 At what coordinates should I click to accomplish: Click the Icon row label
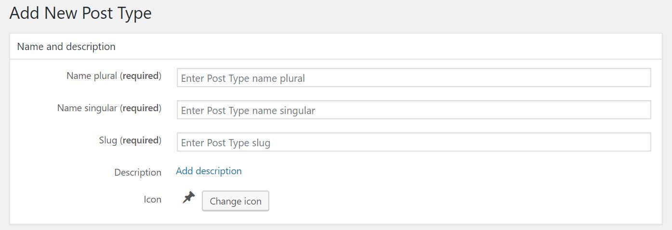[153, 199]
